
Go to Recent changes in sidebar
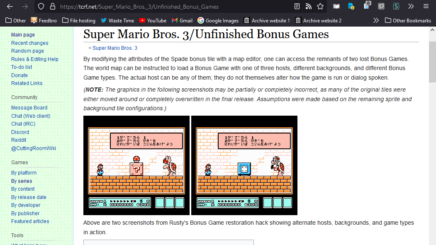click(29, 43)
